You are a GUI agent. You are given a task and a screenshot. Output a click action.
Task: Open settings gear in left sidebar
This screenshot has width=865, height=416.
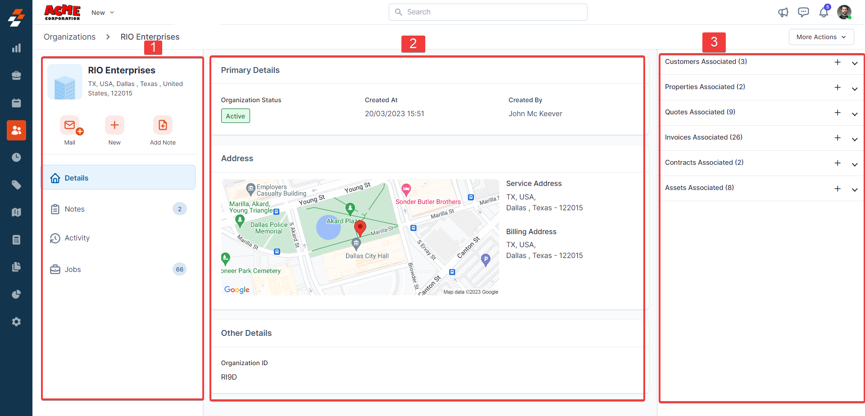(x=16, y=322)
